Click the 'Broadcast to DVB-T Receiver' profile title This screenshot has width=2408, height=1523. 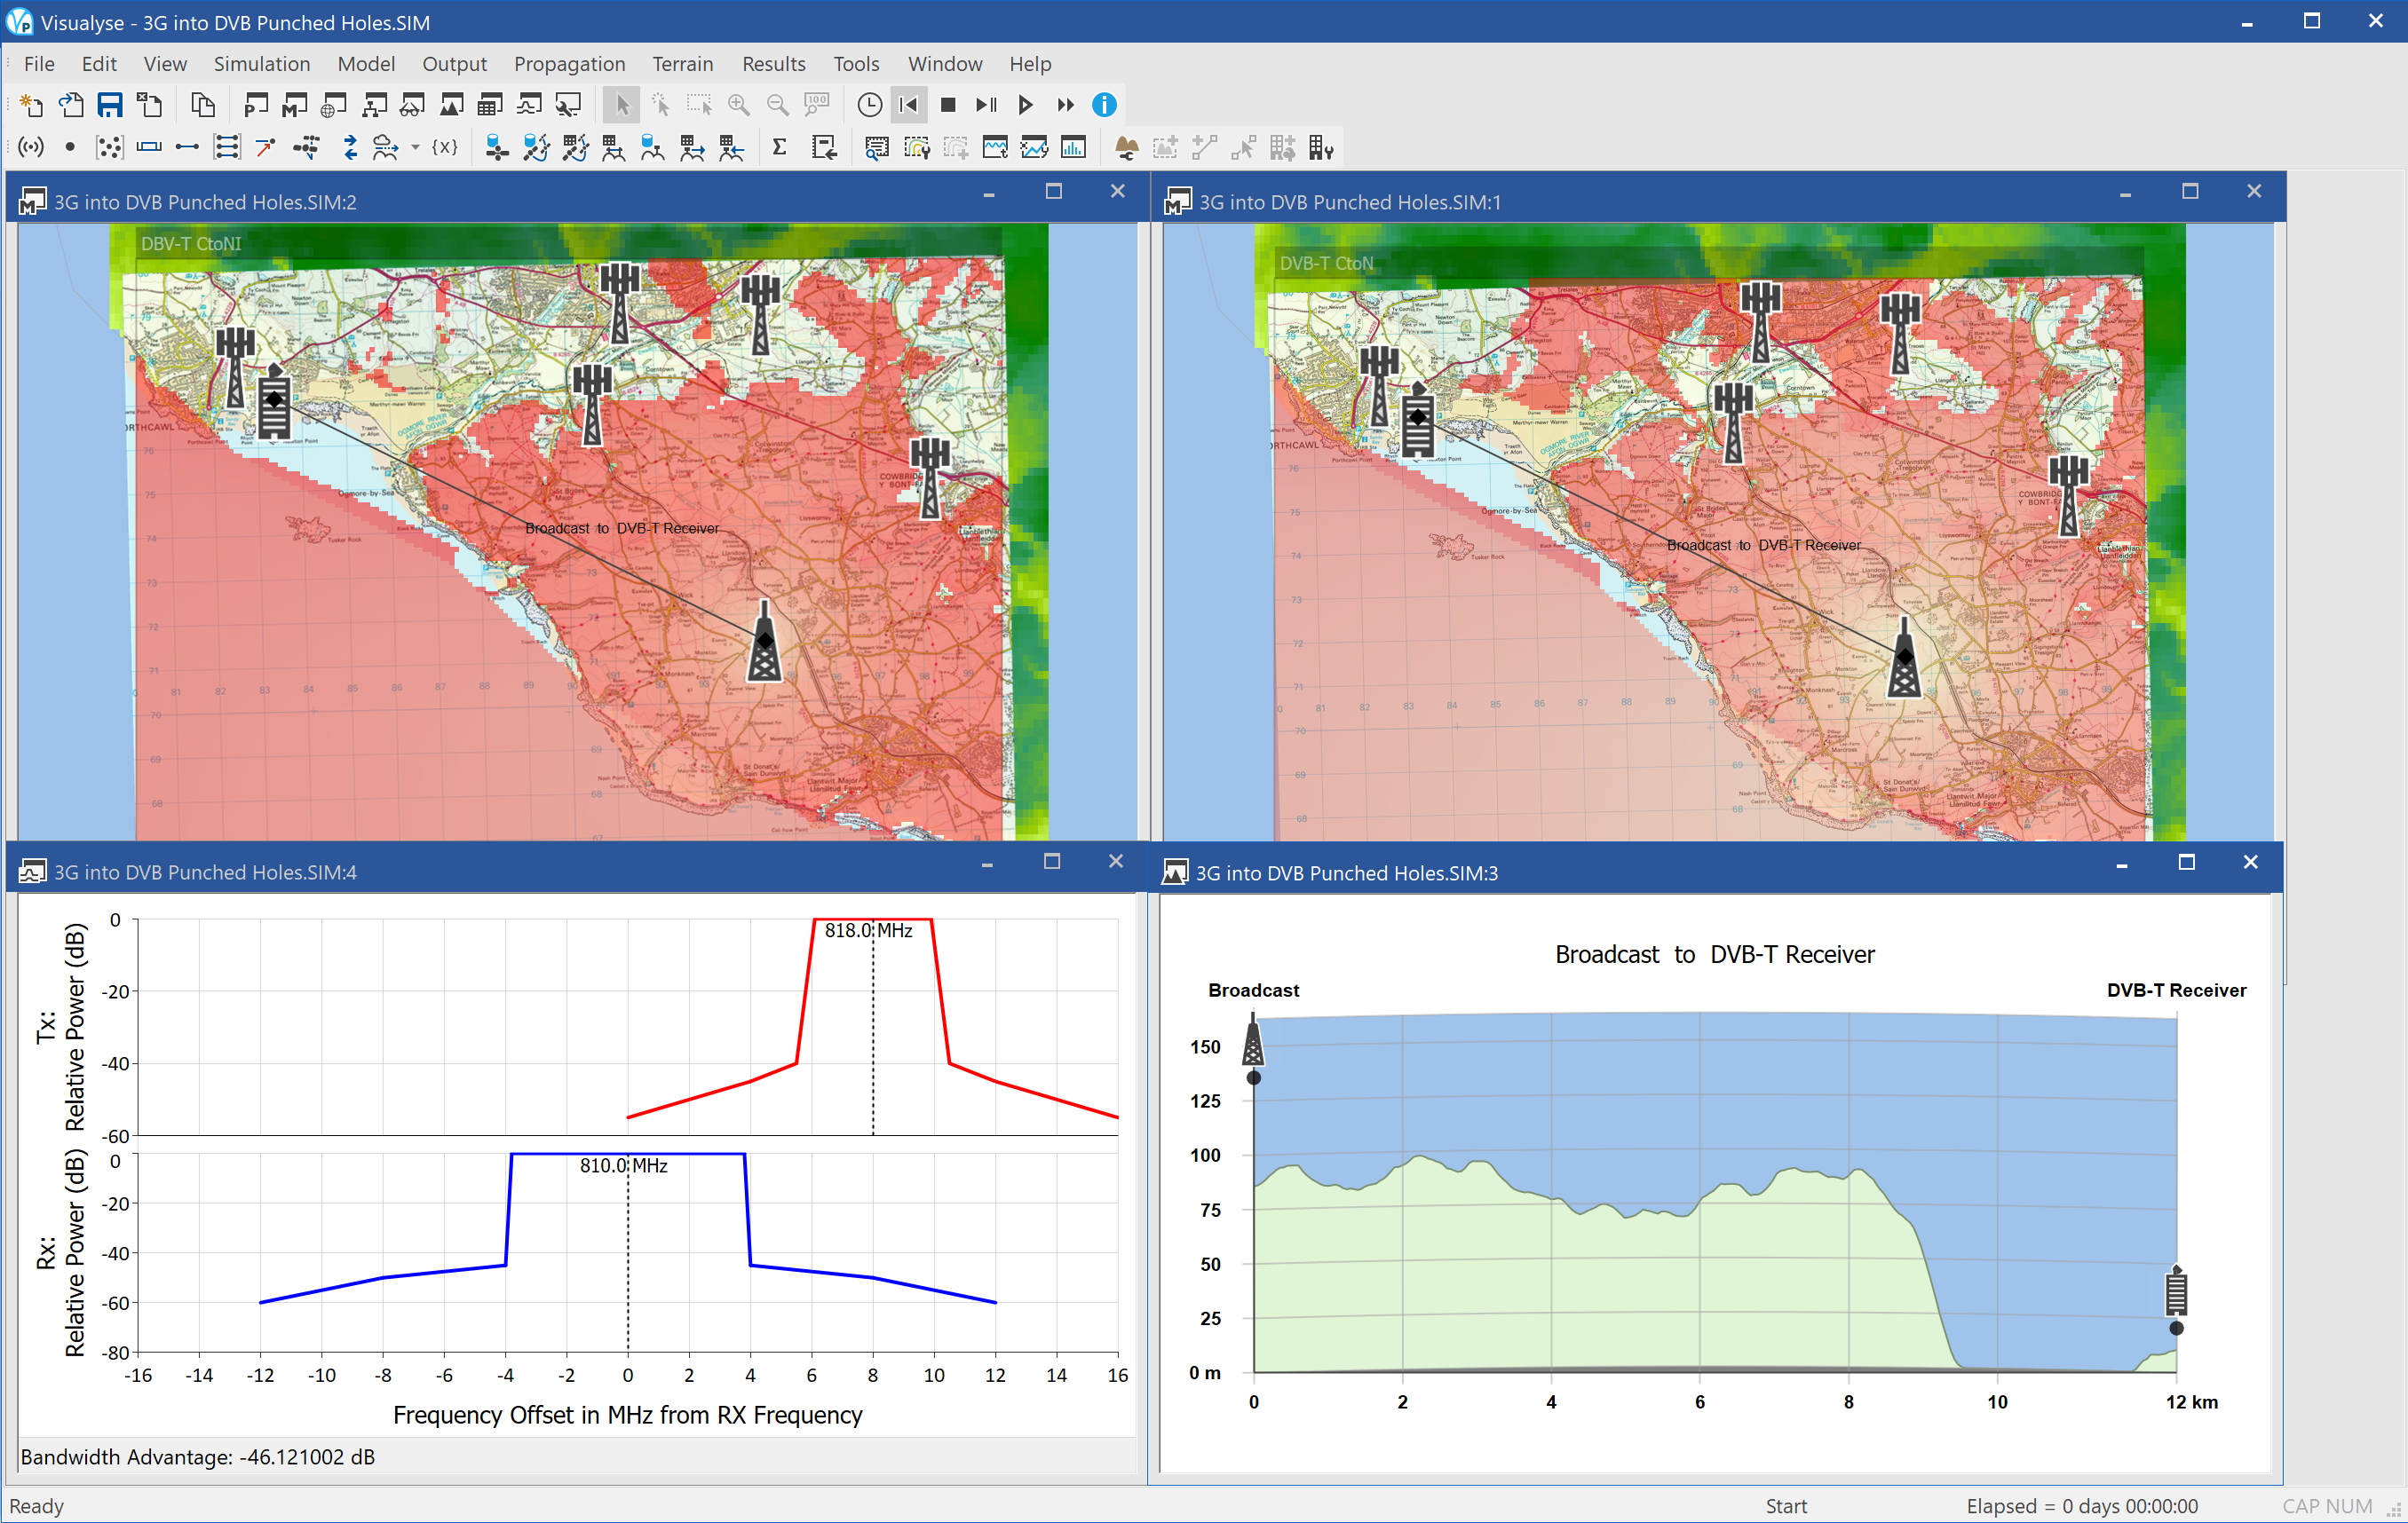(x=1714, y=954)
